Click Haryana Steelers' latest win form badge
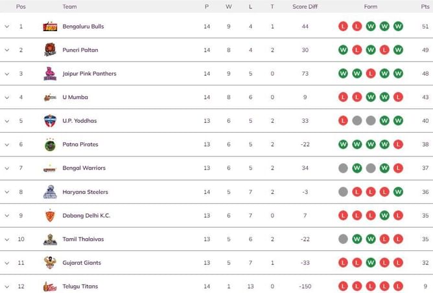The image size is (433, 293). coord(398,192)
